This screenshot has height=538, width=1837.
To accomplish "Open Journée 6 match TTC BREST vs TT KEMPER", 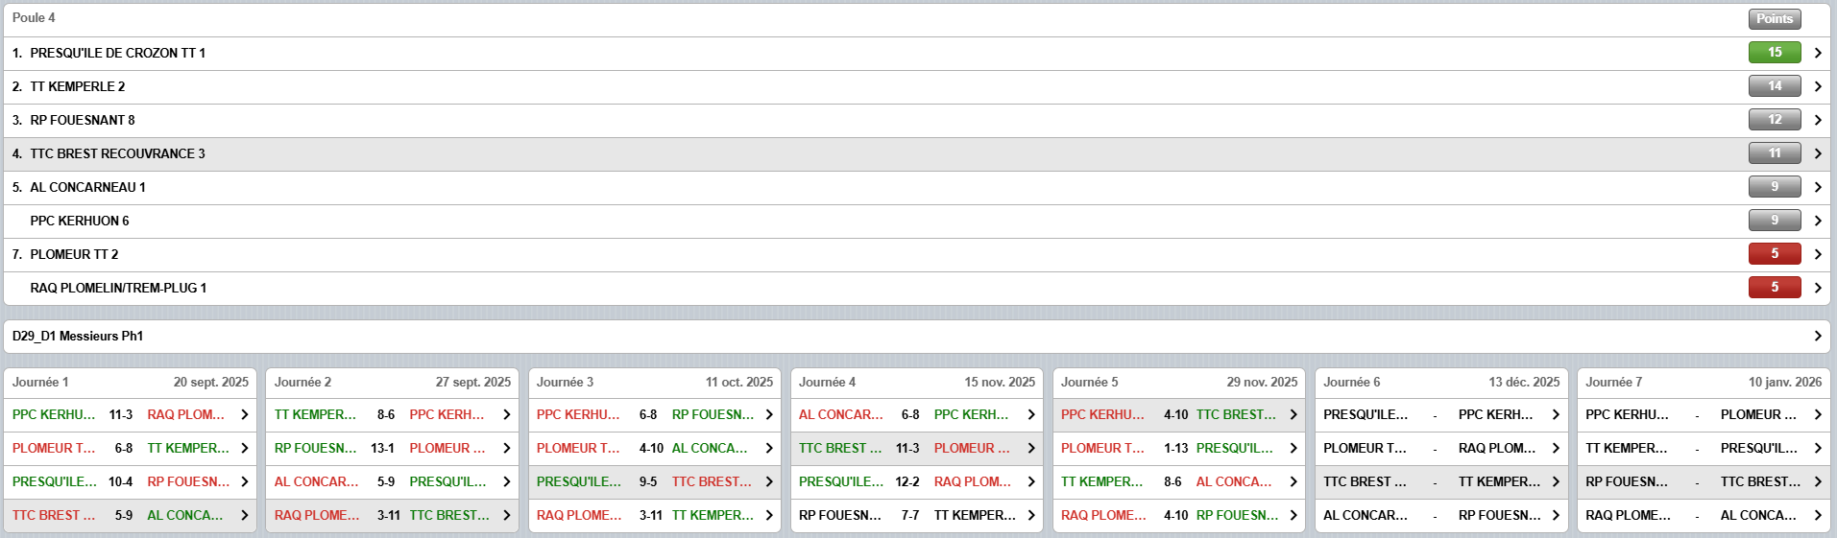I will [1555, 481].
